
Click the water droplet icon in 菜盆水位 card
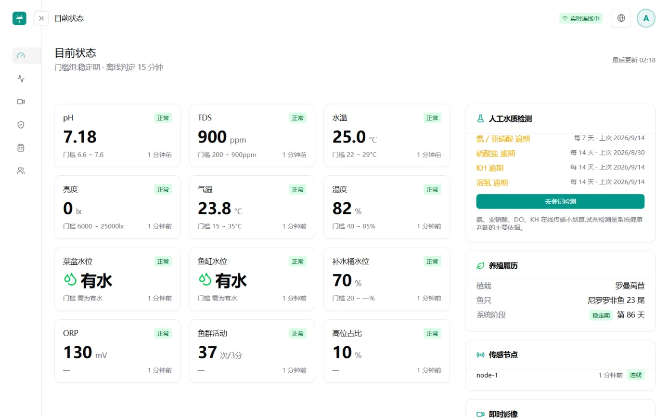point(70,280)
